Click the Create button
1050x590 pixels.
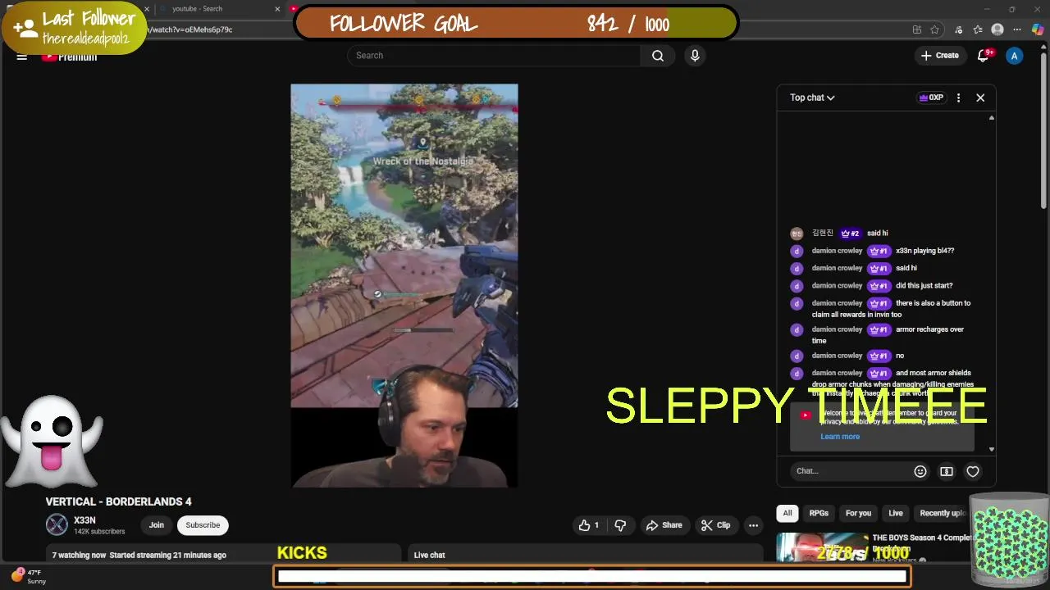pos(940,56)
